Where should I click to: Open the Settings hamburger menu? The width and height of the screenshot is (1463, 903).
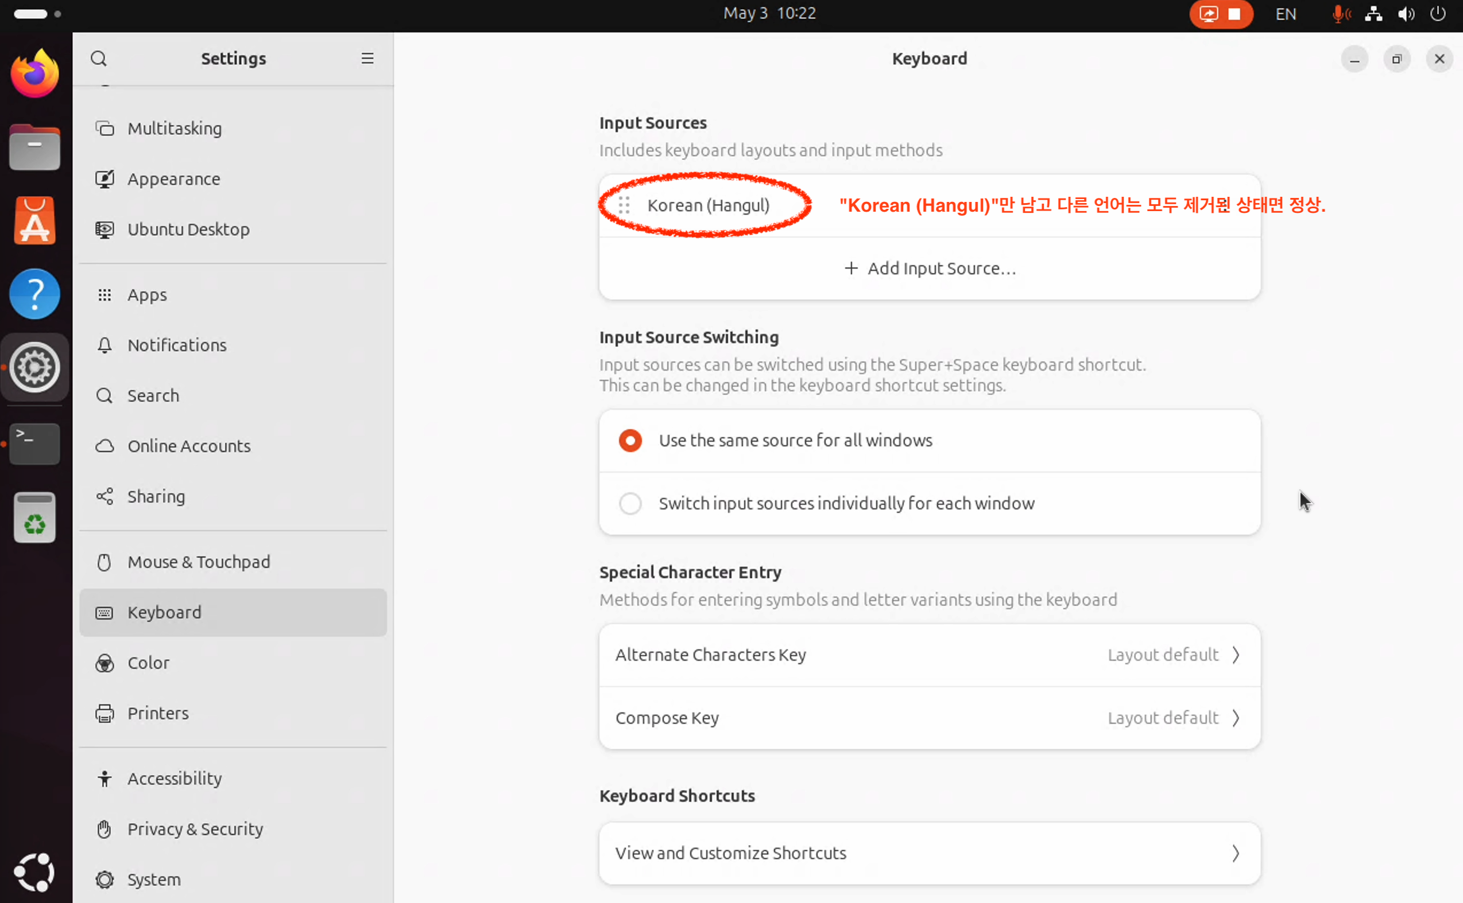click(x=367, y=59)
